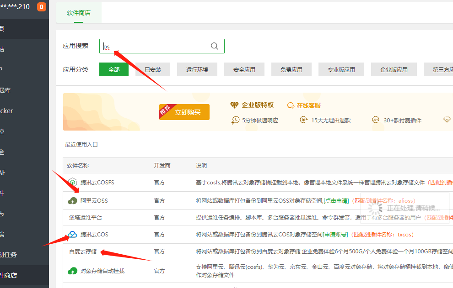
Task: Select the 已安装 category filter
Action: pos(153,69)
